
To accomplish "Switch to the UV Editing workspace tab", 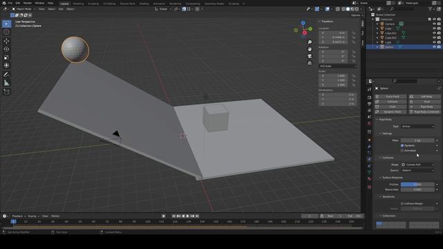I will pyautogui.click(x=109, y=3).
